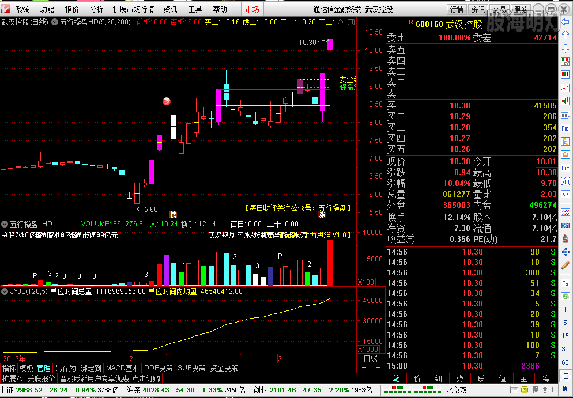The width and height of the screenshot is (573, 398).
Task: Select the 15-minute period button
Action: point(566,336)
